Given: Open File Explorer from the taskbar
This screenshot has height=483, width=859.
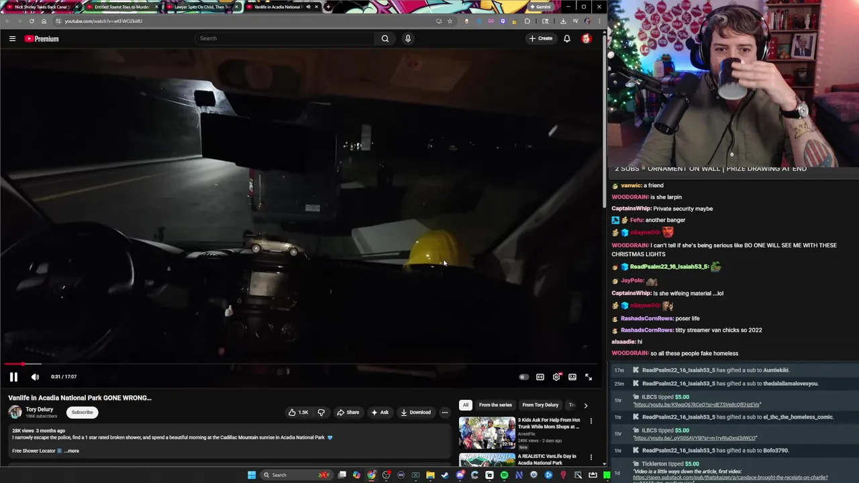Looking at the screenshot, I should (430, 475).
